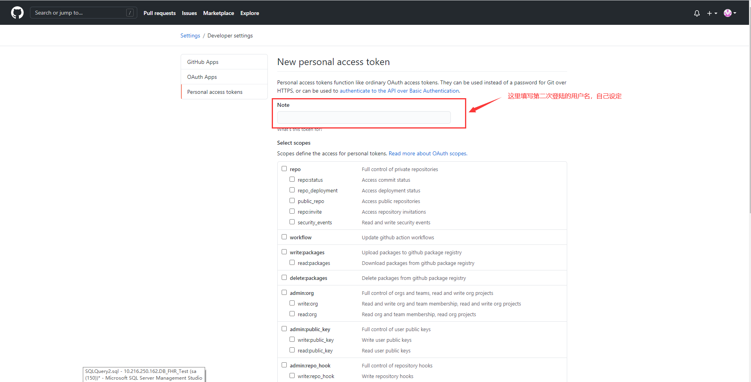Open Marketplace
The height and width of the screenshot is (382, 751).
click(x=219, y=13)
